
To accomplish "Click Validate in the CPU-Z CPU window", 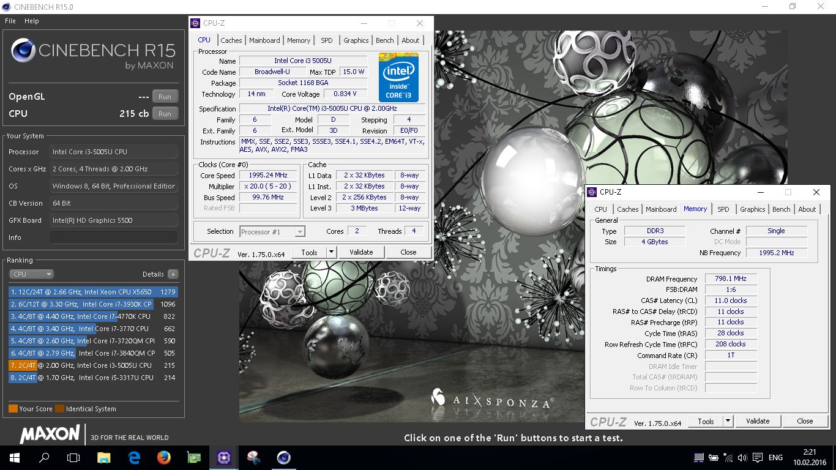I will (361, 252).
